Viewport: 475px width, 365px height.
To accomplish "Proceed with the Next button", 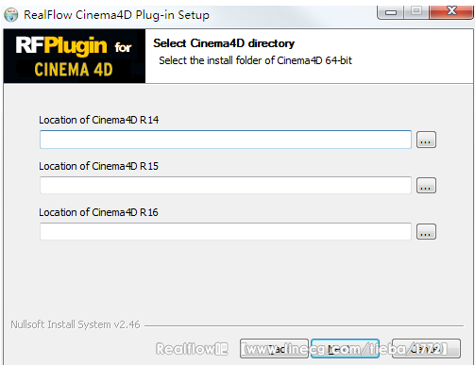I will tap(345, 348).
